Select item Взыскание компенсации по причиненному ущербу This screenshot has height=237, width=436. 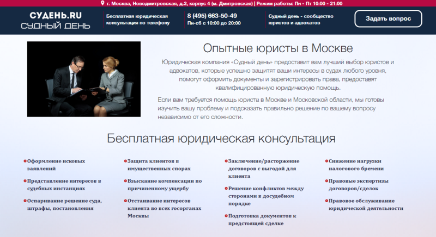(x=165, y=185)
